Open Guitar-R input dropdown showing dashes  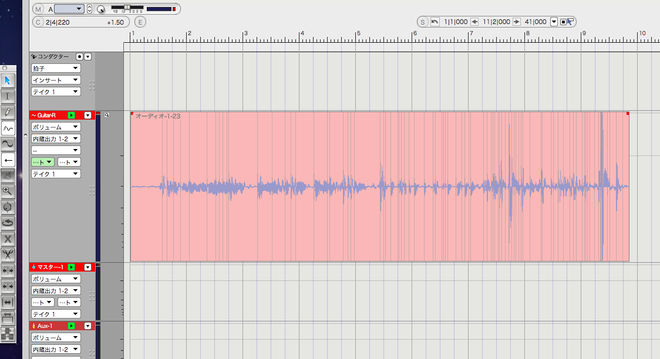[x=56, y=151]
